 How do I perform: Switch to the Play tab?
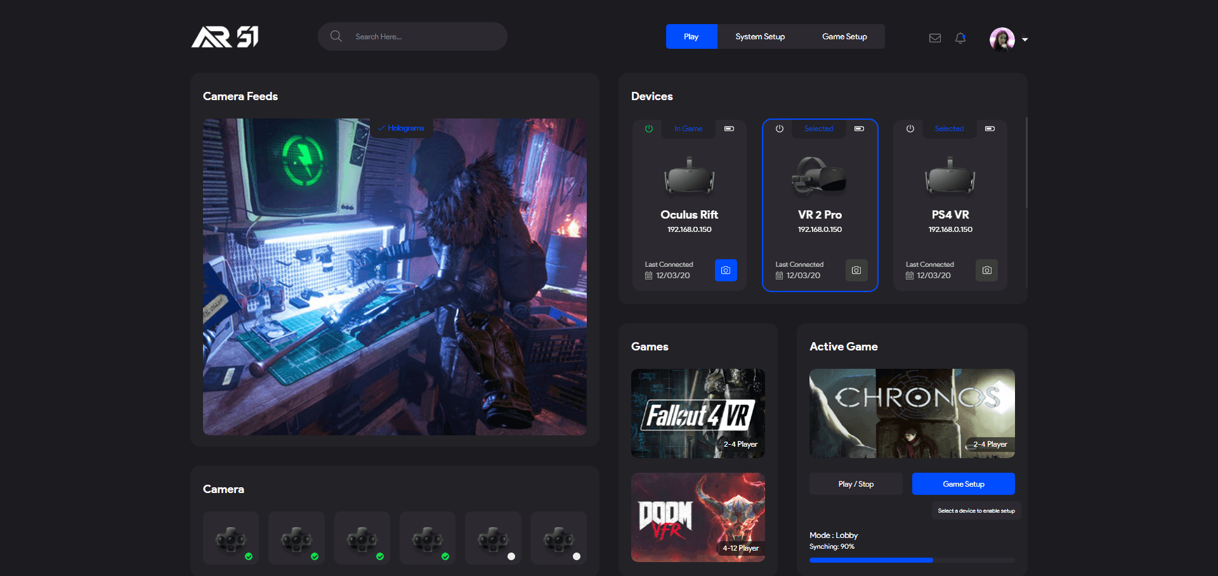(x=691, y=36)
